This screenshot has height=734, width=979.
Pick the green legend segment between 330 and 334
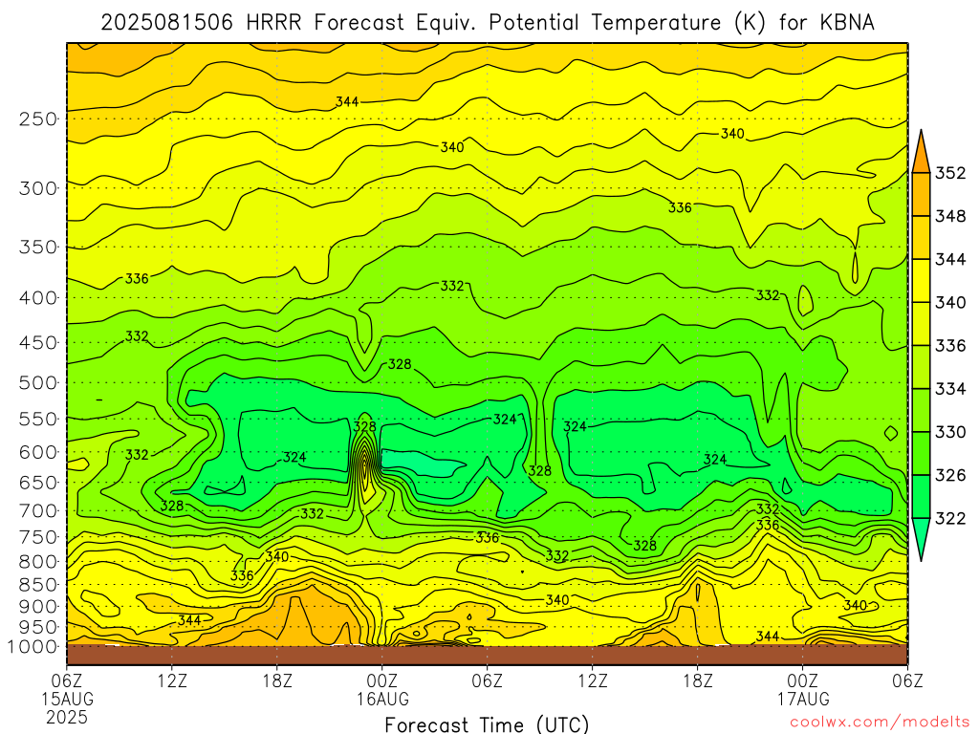pos(921,410)
